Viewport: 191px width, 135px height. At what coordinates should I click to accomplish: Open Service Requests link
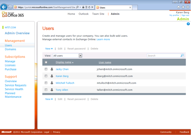tap(15, 85)
